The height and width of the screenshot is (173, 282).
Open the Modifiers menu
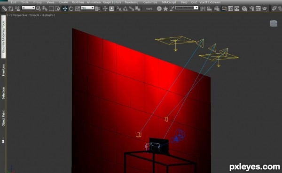tap(78, 2)
